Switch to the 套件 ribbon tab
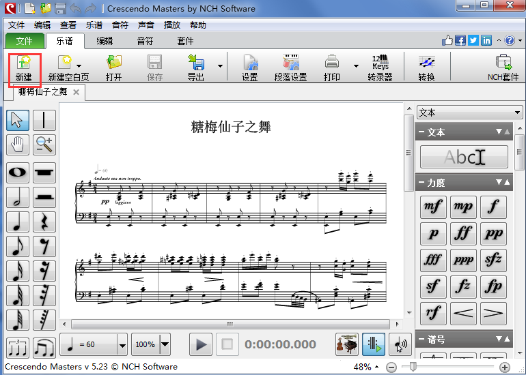The image size is (526, 375). [185, 41]
